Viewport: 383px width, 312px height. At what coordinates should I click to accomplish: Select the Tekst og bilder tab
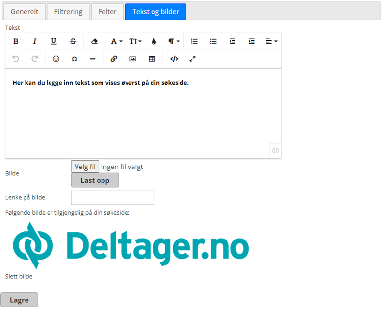coord(155,12)
